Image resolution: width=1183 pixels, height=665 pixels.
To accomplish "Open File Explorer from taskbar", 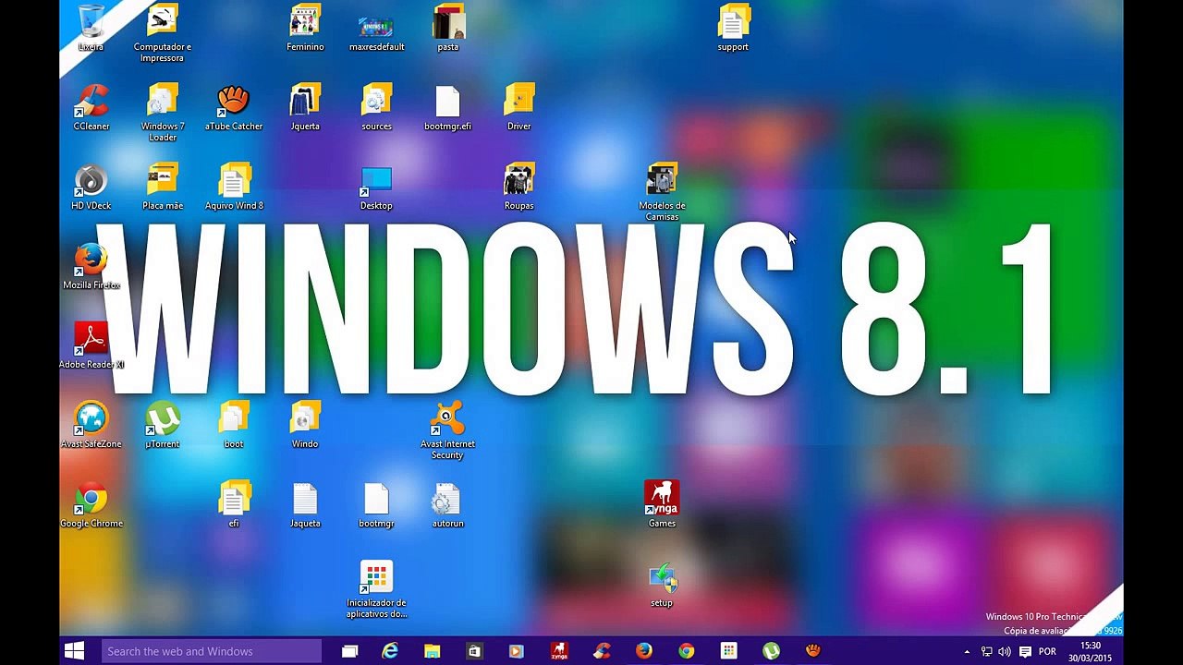I will coord(433,651).
